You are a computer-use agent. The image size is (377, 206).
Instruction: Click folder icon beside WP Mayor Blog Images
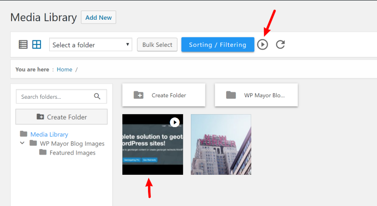[33, 143]
